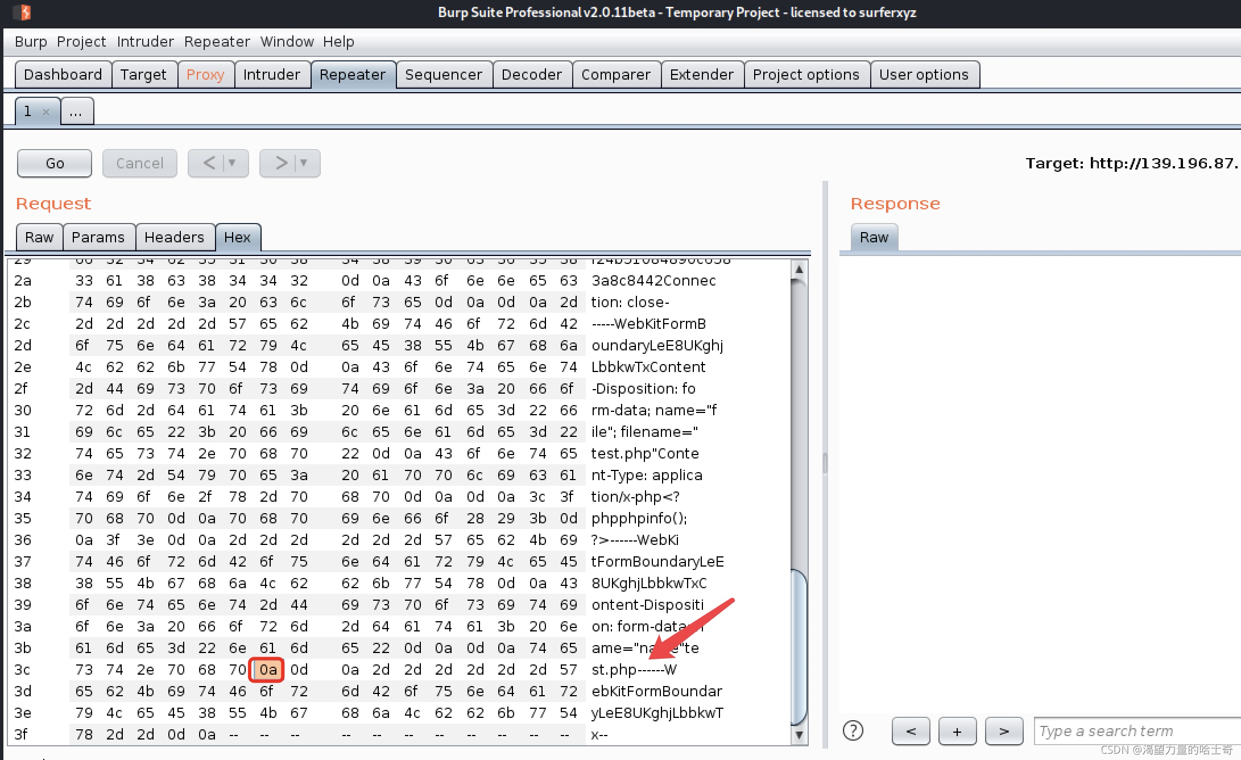This screenshot has width=1241, height=760.
Task: Show the request Params view
Action: click(98, 237)
